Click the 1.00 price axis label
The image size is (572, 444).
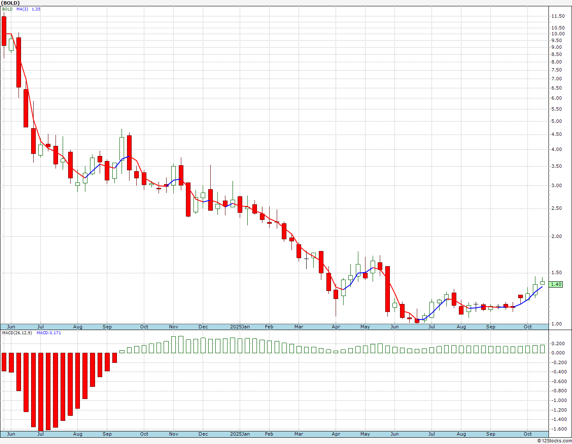[x=556, y=324]
